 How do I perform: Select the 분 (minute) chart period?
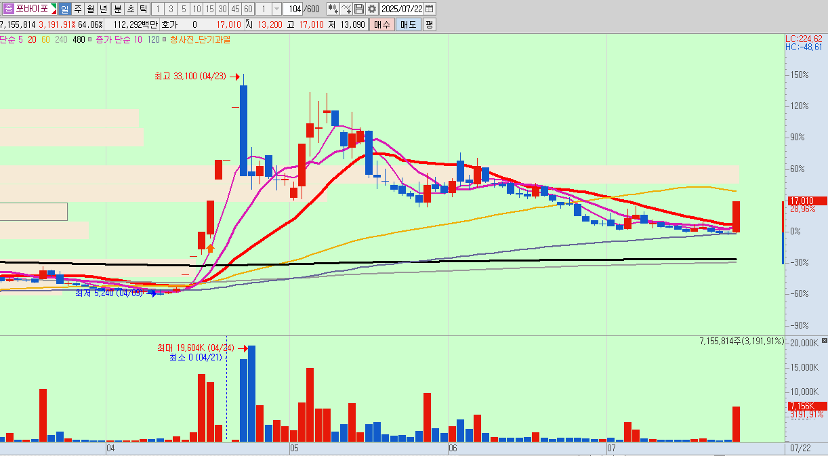tap(117, 9)
